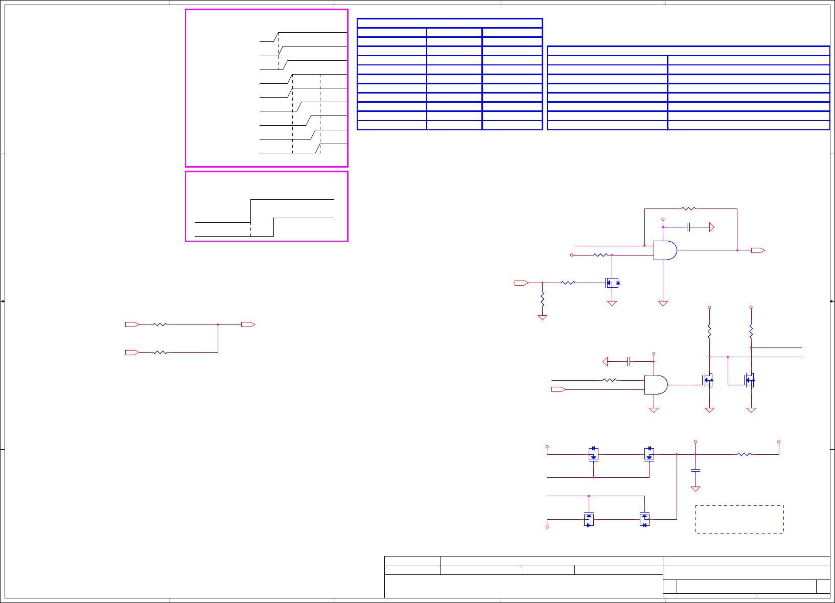Select the decoupling capacitor beside the left-pointing ground arrow
This screenshot has width=835, height=603.
click(x=629, y=362)
